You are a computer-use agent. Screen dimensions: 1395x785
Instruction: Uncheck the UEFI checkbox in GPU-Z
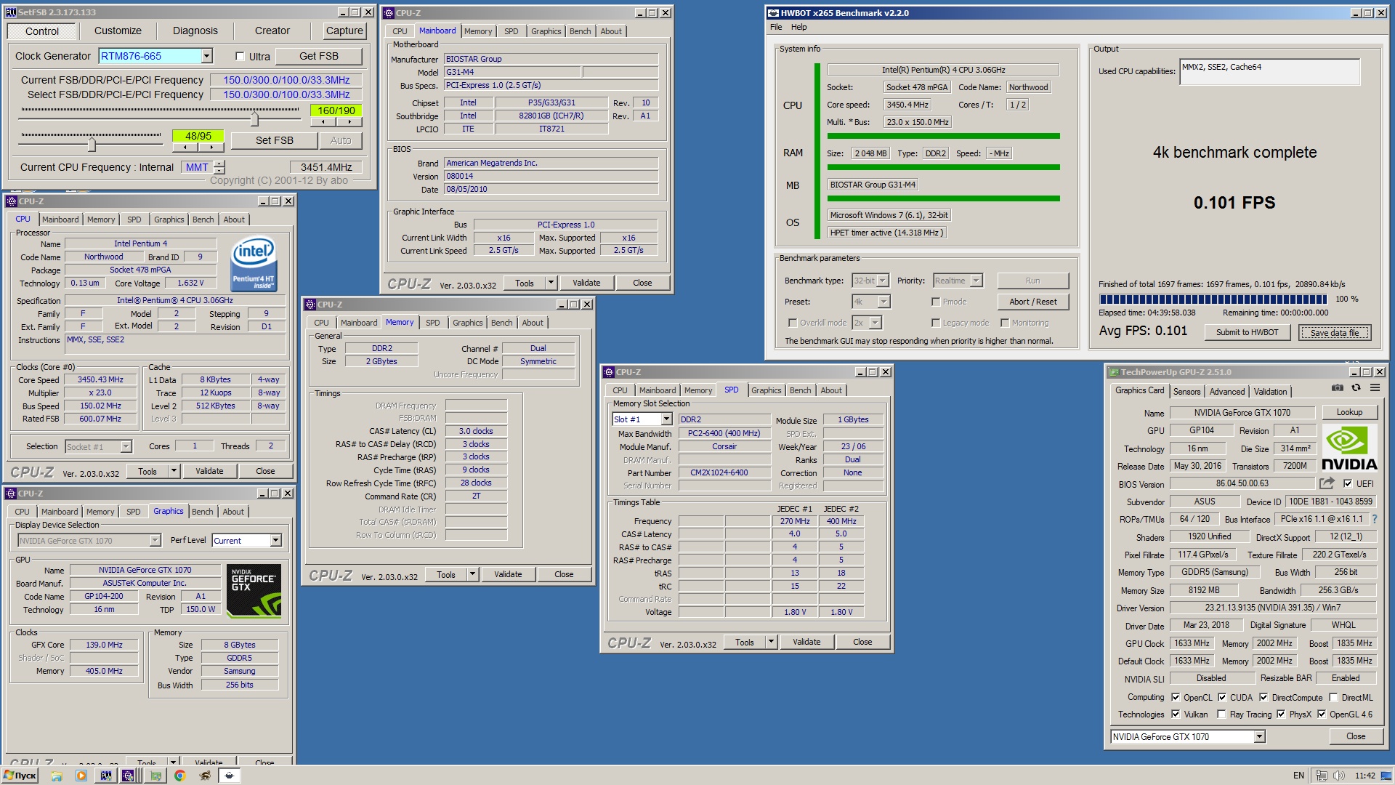click(1348, 483)
